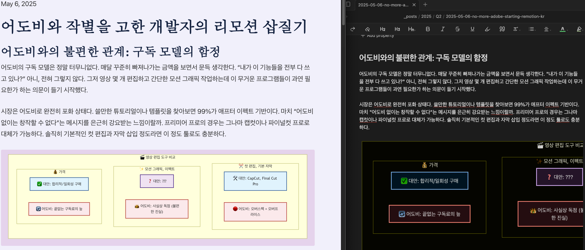Click the Q2 breadcrumb folder
The width and height of the screenshot is (585, 250).
click(x=438, y=16)
